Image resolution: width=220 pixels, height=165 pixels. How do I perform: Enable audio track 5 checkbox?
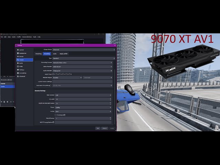(66, 74)
